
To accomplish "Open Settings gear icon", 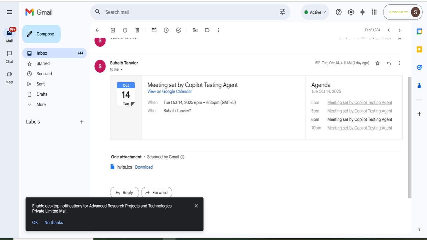I will pyautogui.click(x=351, y=12).
